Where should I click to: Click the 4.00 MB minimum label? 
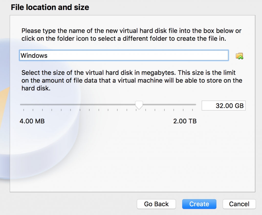click(32, 121)
